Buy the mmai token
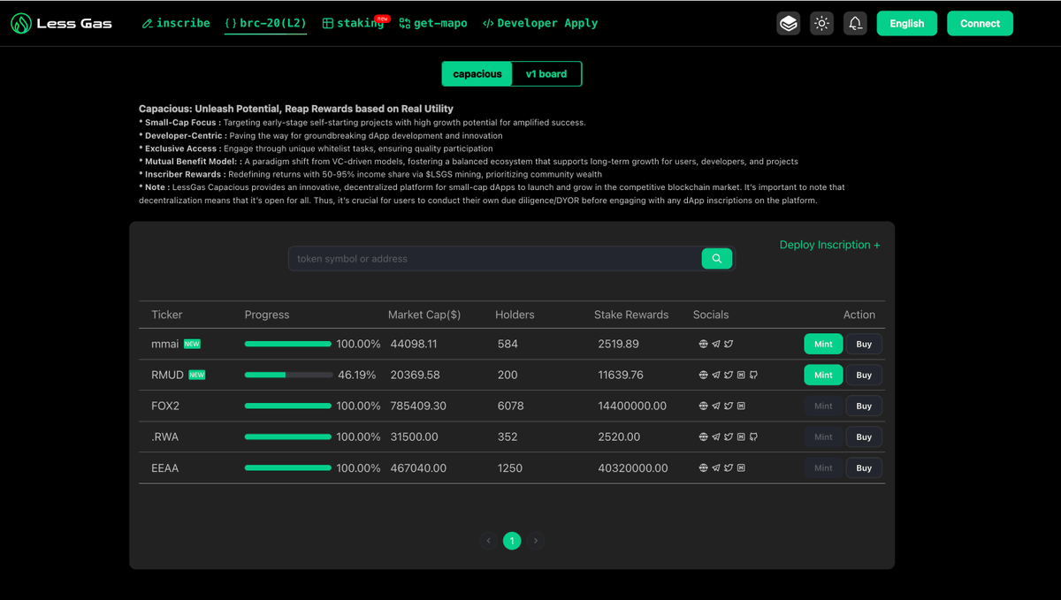The image size is (1061, 600). pyautogui.click(x=864, y=344)
